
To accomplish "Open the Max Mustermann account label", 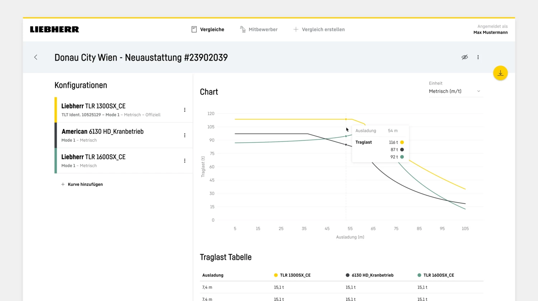I will pyautogui.click(x=490, y=32).
